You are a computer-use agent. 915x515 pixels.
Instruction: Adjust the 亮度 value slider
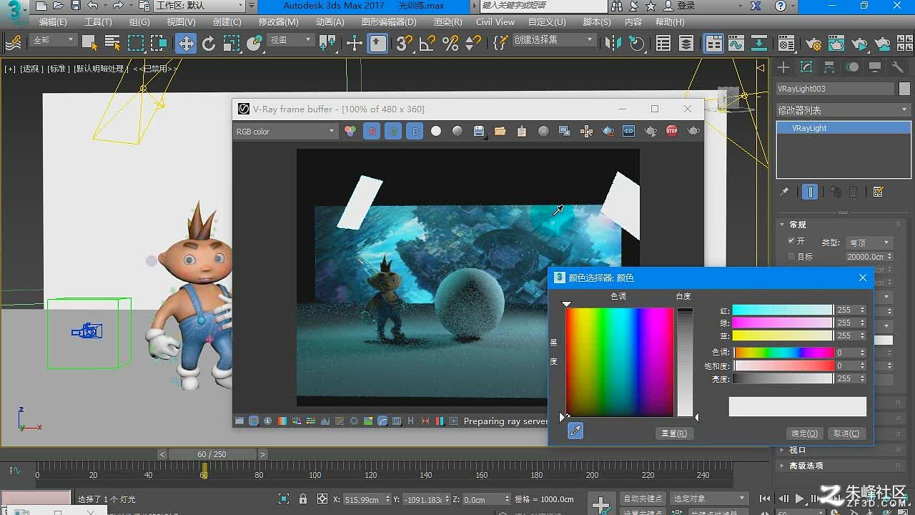click(783, 378)
